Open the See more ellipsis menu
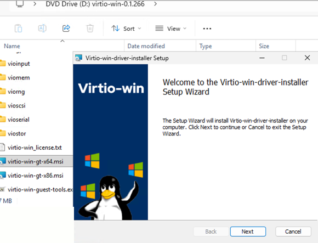318x243 pixels. coord(207,29)
